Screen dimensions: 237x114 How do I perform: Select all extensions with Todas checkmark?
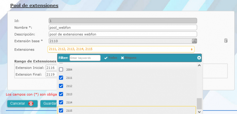(x=111, y=58)
